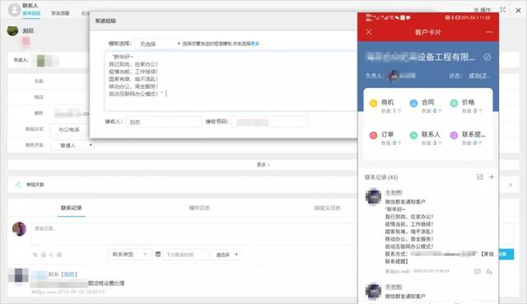
Task: Switch to the 联系提醒 tab
Action: 60,13
